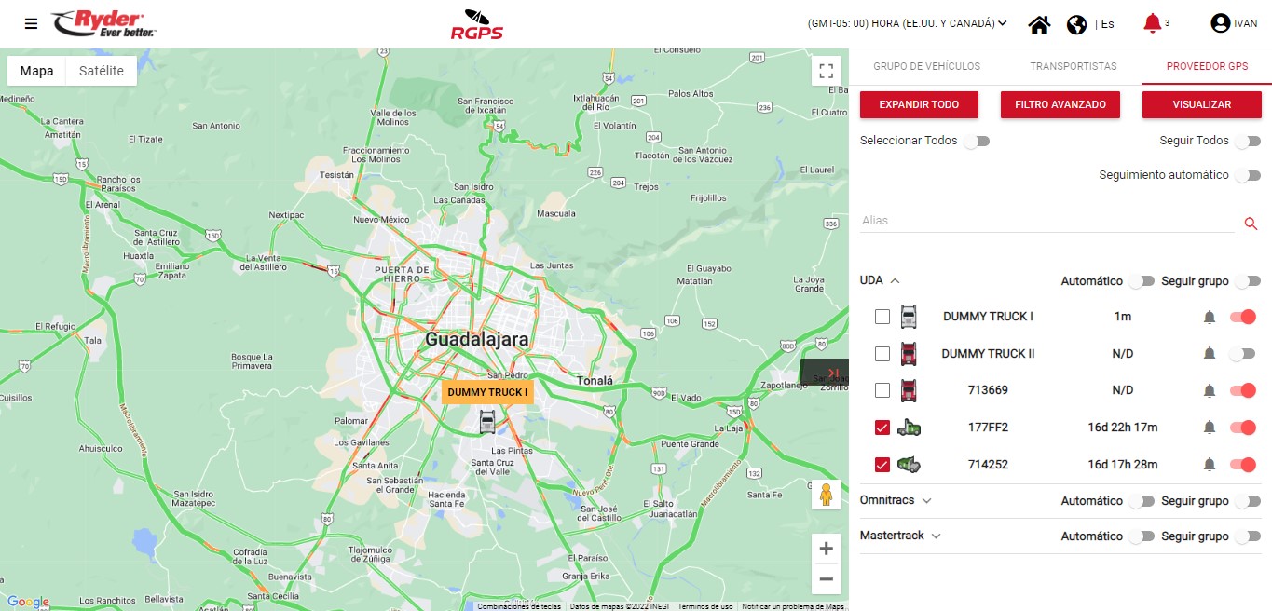
Task: Click alert bell for DUMMY TRUCK I
Action: point(1209,318)
